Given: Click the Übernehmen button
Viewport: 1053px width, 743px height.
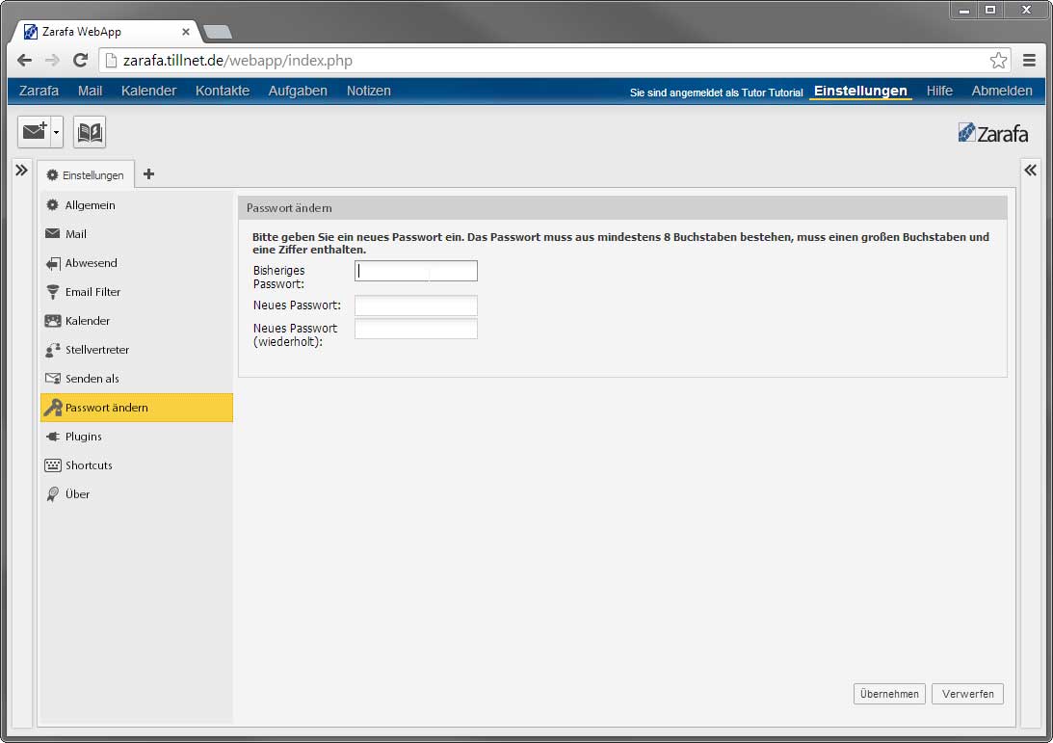Looking at the screenshot, I should point(889,694).
